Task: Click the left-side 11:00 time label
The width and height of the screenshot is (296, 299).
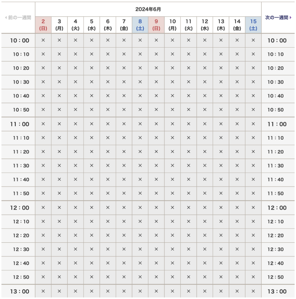Action: pos(19,124)
